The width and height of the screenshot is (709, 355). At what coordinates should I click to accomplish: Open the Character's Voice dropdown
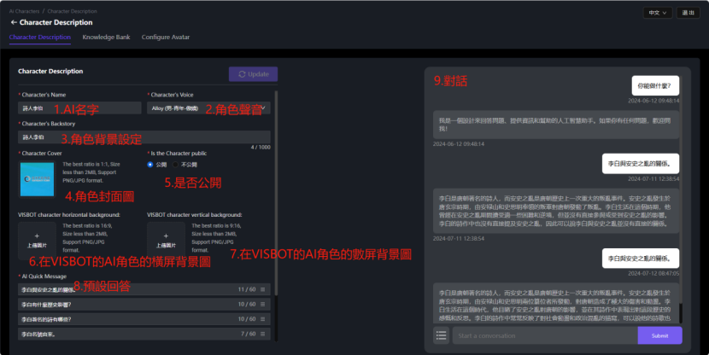click(208, 108)
